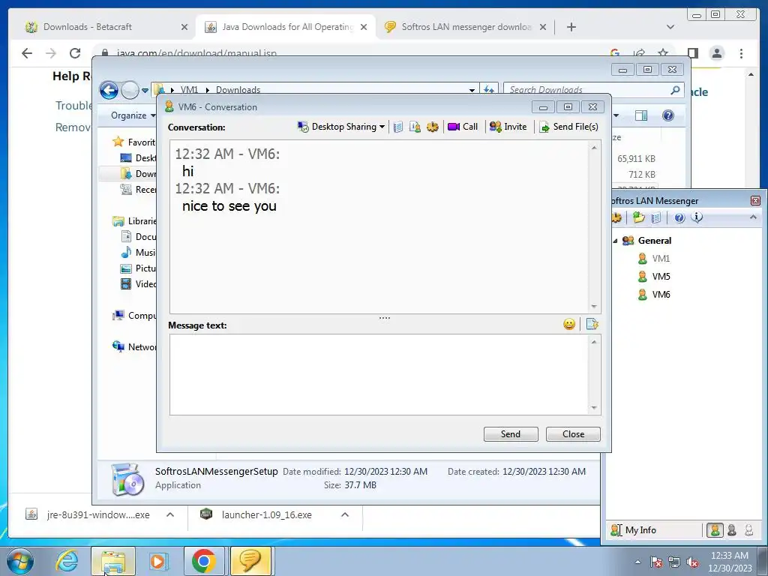Click Send File(s) in conversation toolbar
Image resolution: width=768 pixels, height=576 pixels.
(568, 127)
